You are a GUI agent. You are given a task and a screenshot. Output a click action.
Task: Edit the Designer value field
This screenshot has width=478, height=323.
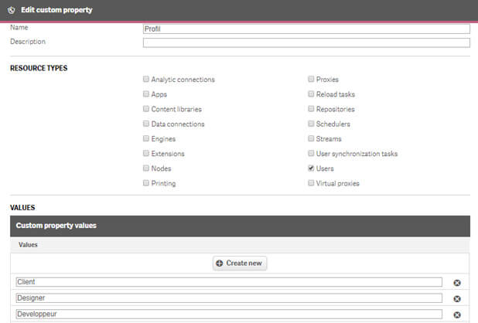pyautogui.click(x=229, y=298)
